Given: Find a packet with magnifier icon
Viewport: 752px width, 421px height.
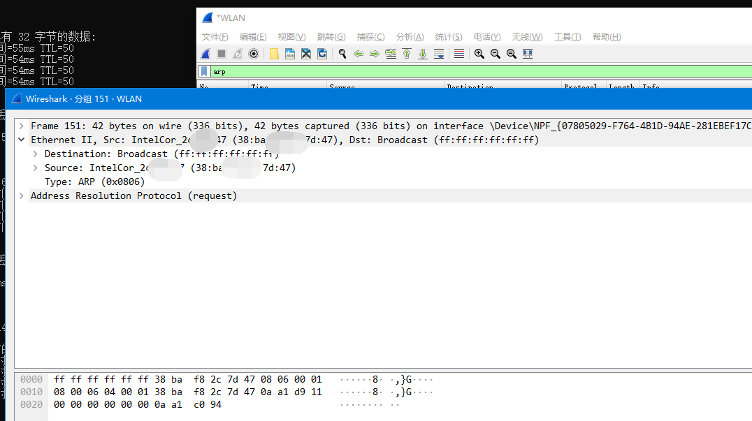Looking at the screenshot, I should (x=342, y=54).
